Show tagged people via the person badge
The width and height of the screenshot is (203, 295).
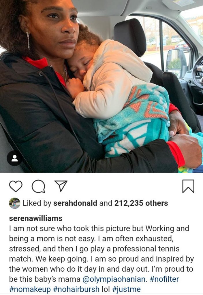[14, 158]
